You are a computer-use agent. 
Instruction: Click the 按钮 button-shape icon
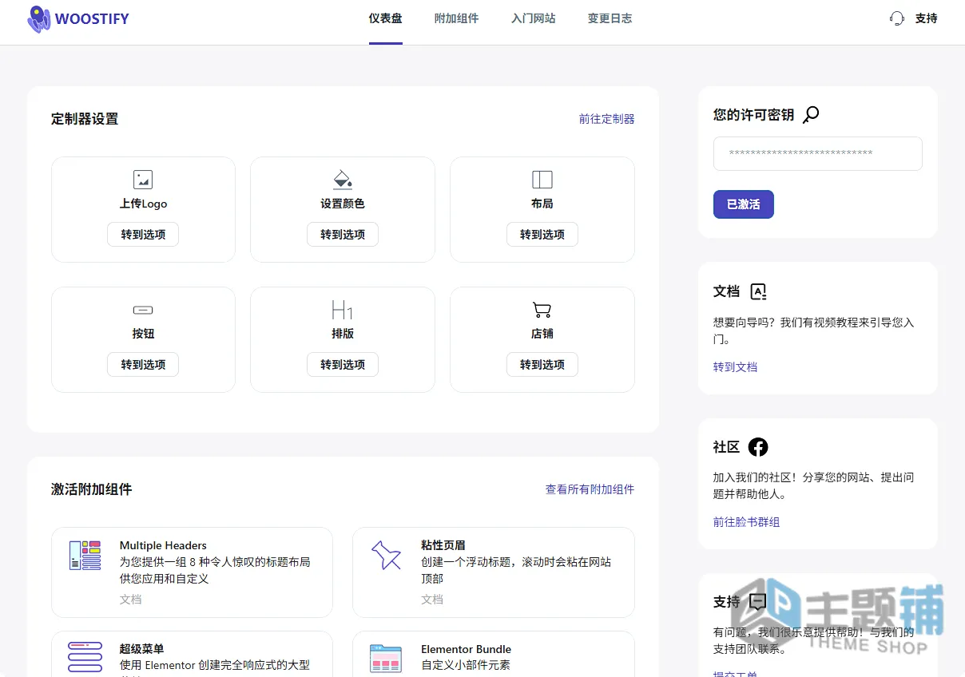143,310
